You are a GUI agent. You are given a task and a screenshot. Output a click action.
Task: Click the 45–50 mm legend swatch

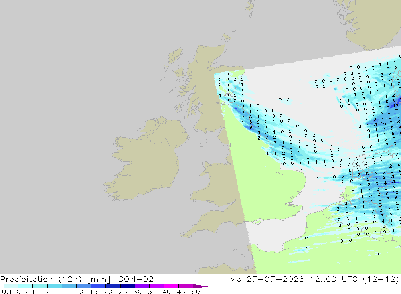(186, 286)
